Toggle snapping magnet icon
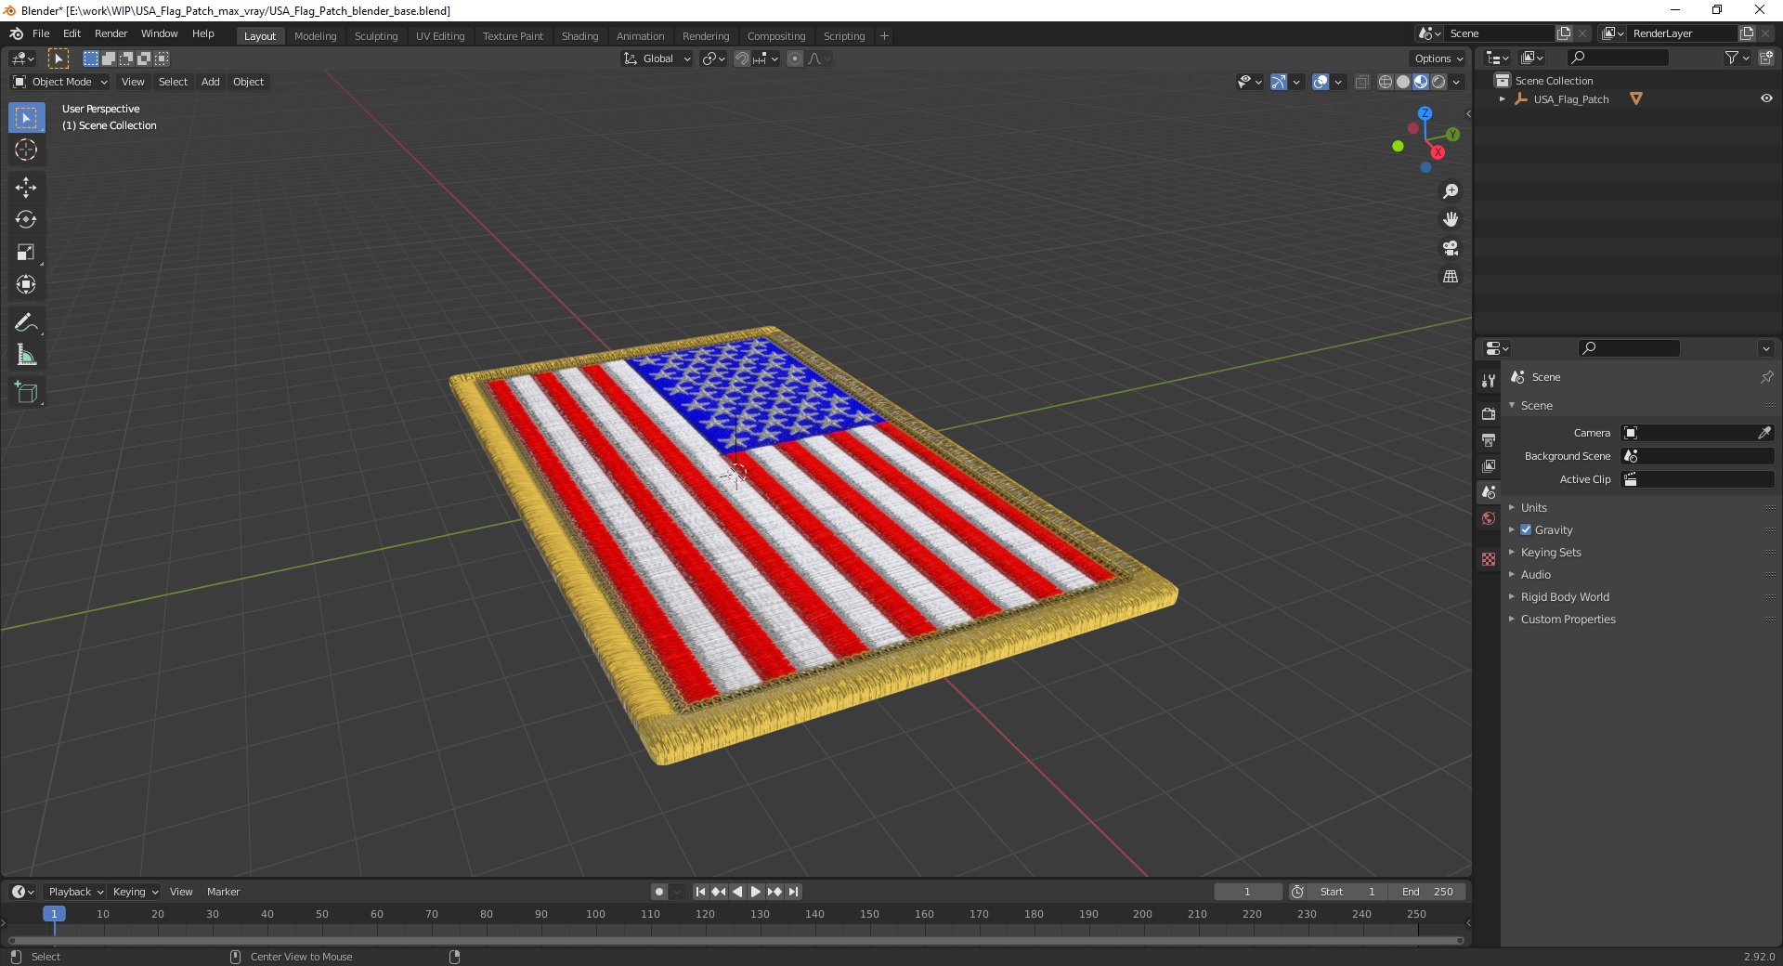Viewport: 1783px width, 966px height. click(741, 59)
